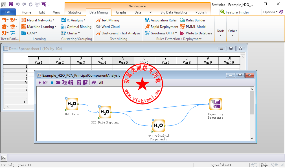The image size is (285, 168).
Task: Select the H2O Principal Components node
Action: (159, 126)
